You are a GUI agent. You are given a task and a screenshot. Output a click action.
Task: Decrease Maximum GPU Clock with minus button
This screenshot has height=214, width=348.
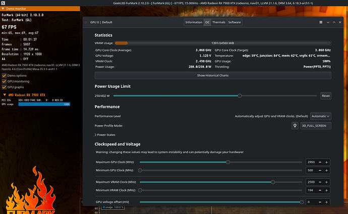tap(319, 162)
